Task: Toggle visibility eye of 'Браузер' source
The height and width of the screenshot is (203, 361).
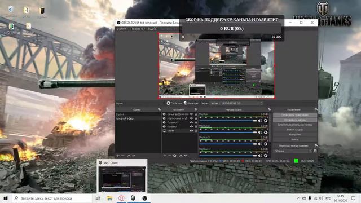Action: [x=191, y=126]
